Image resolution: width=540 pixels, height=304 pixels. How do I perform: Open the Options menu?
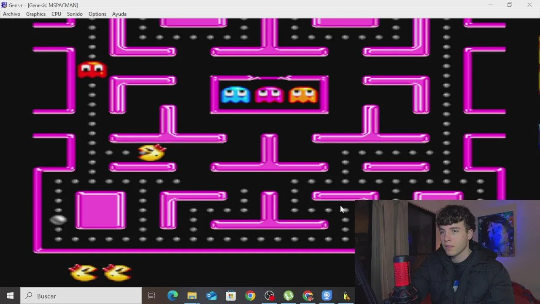click(x=97, y=14)
